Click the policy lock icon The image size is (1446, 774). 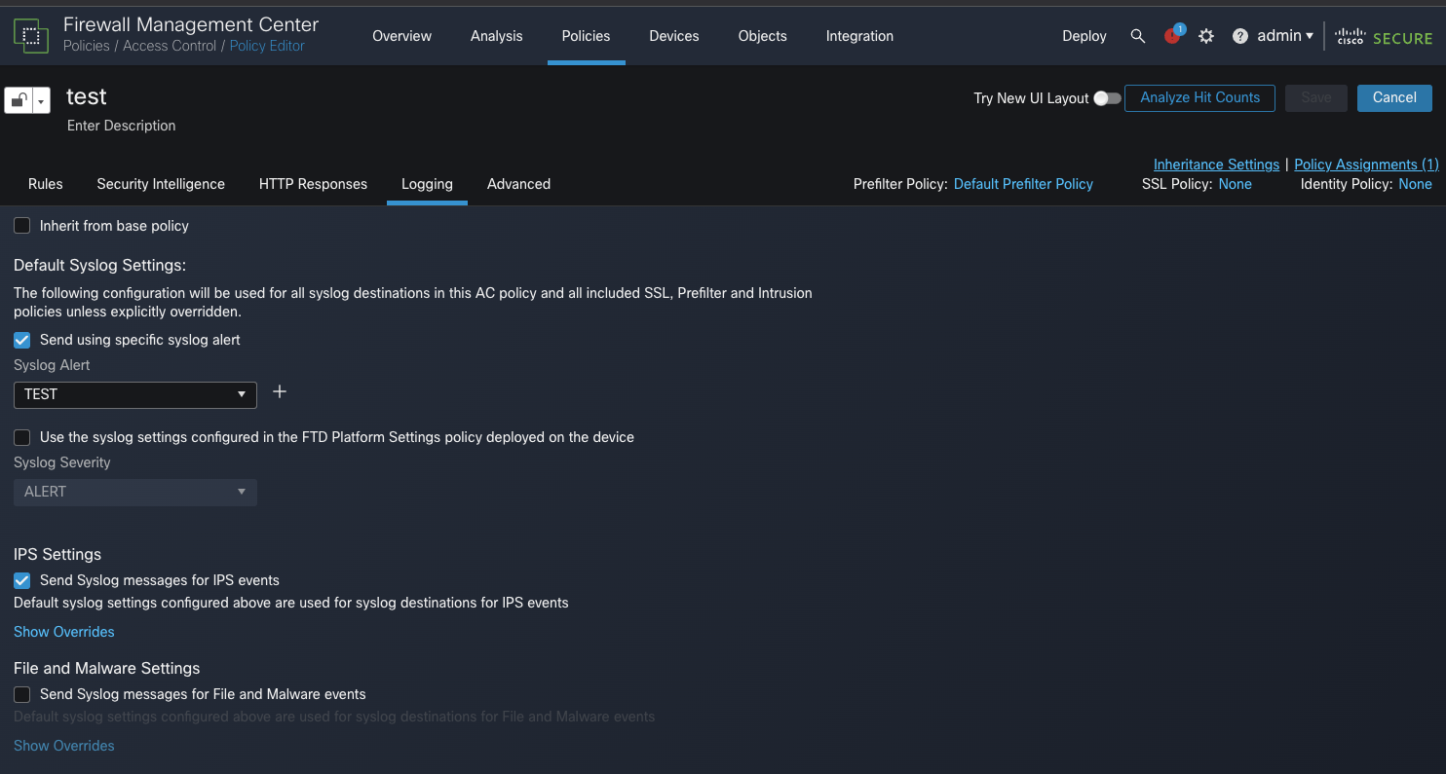tap(17, 99)
